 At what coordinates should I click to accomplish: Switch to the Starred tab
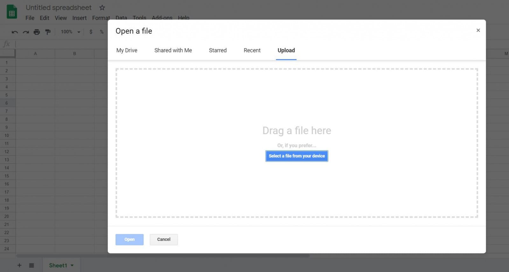coord(218,50)
